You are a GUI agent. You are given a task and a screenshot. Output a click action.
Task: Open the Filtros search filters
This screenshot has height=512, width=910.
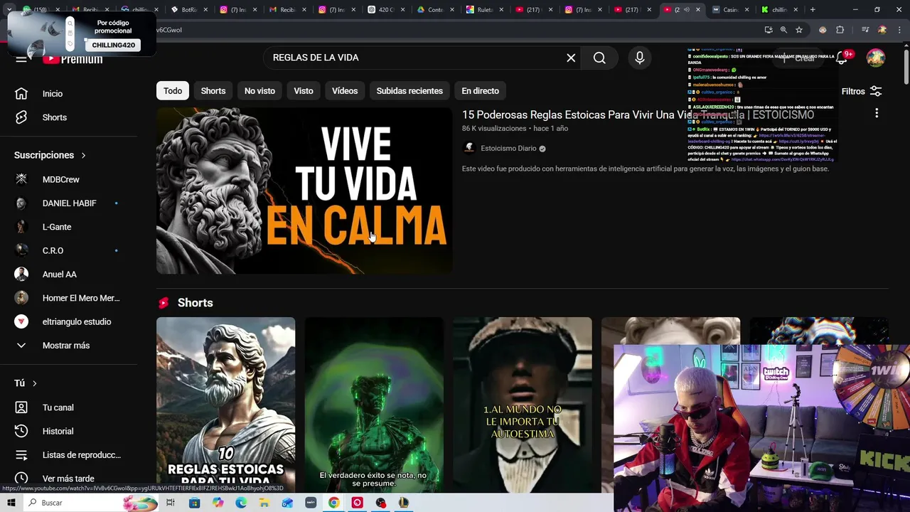tap(862, 91)
